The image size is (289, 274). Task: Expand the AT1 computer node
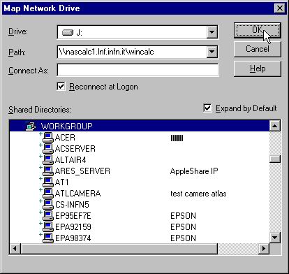click(x=40, y=179)
